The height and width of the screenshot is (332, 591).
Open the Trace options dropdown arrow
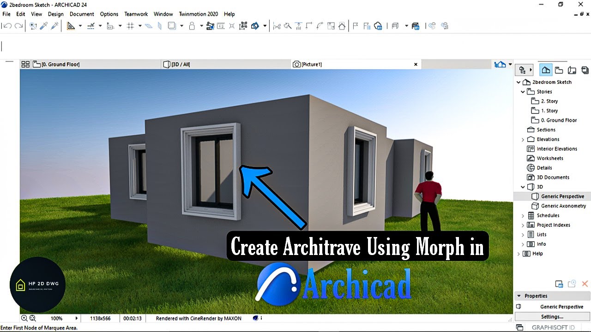[181, 26]
